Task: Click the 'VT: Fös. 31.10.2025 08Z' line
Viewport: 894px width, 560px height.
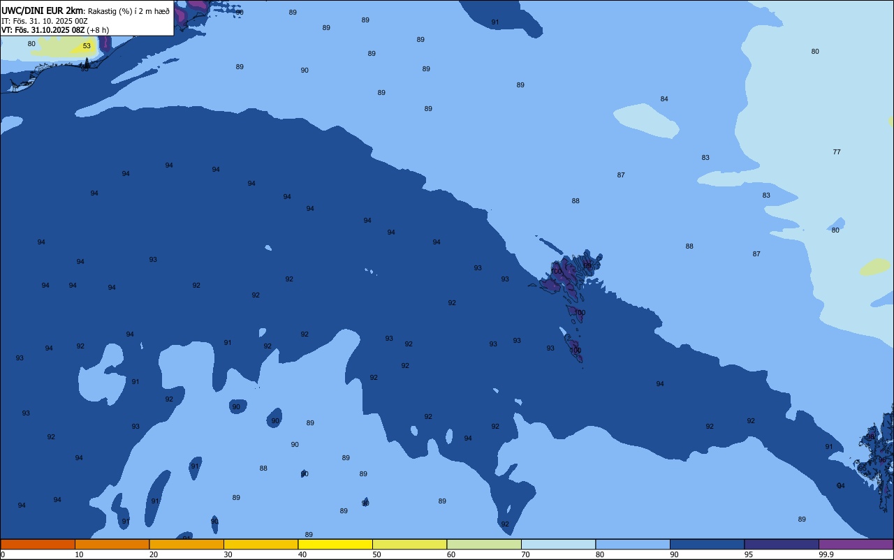Action: click(x=43, y=30)
